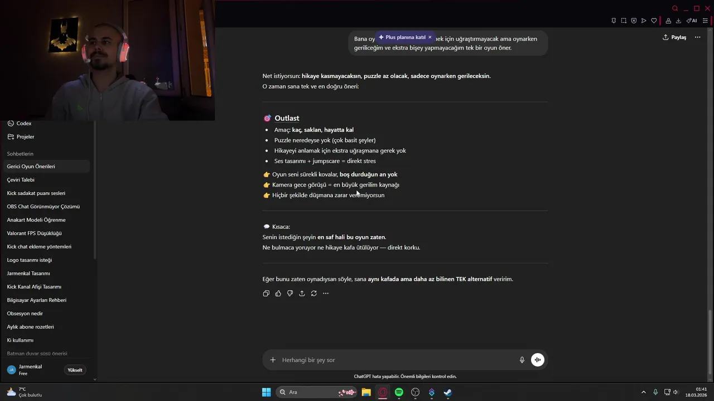Click the browser send-arrow icon
This screenshot has width=714, height=401.
(x=644, y=21)
